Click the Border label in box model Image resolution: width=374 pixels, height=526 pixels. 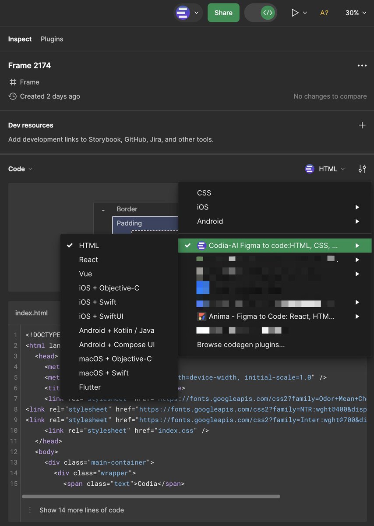point(127,209)
